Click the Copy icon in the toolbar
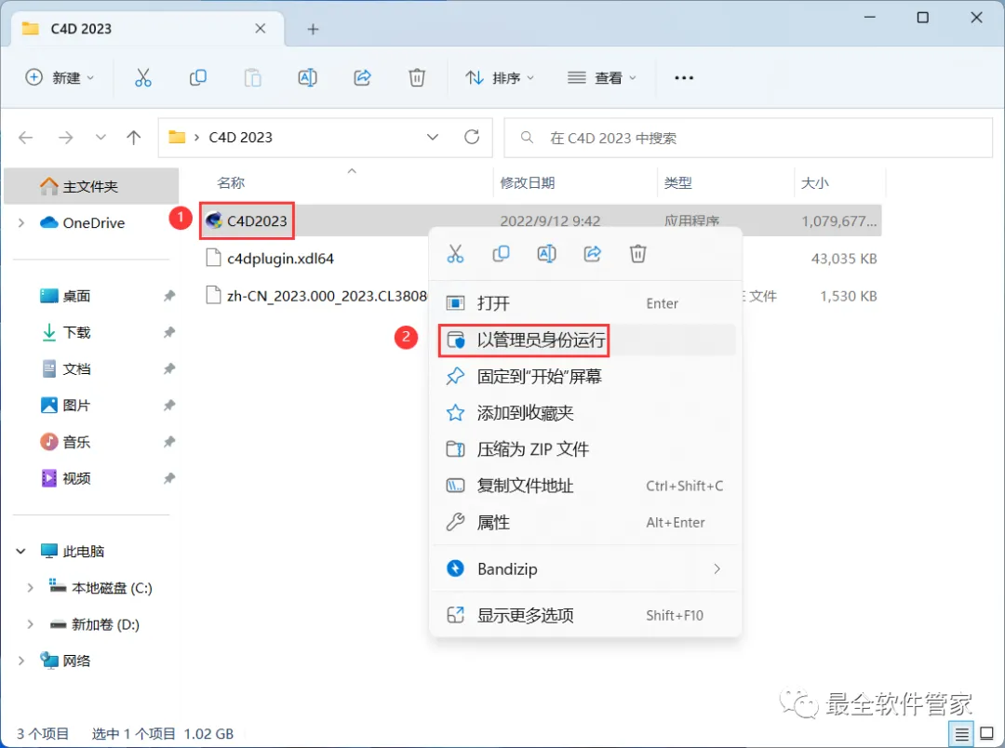Screen dimensions: 1005x748 pos(197,77)
